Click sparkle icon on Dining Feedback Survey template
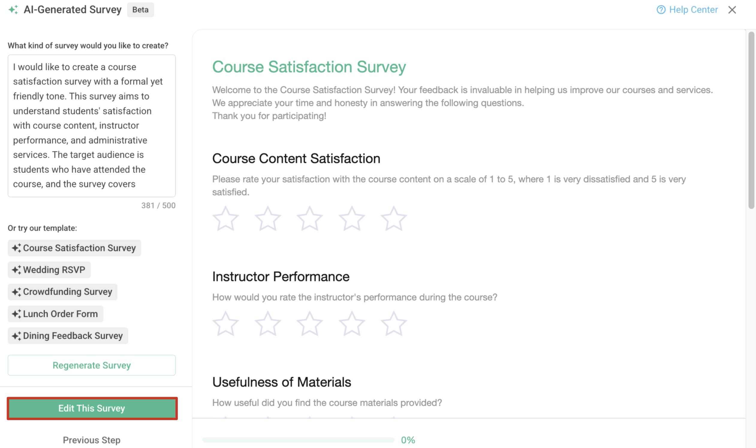 click(16, 336)
